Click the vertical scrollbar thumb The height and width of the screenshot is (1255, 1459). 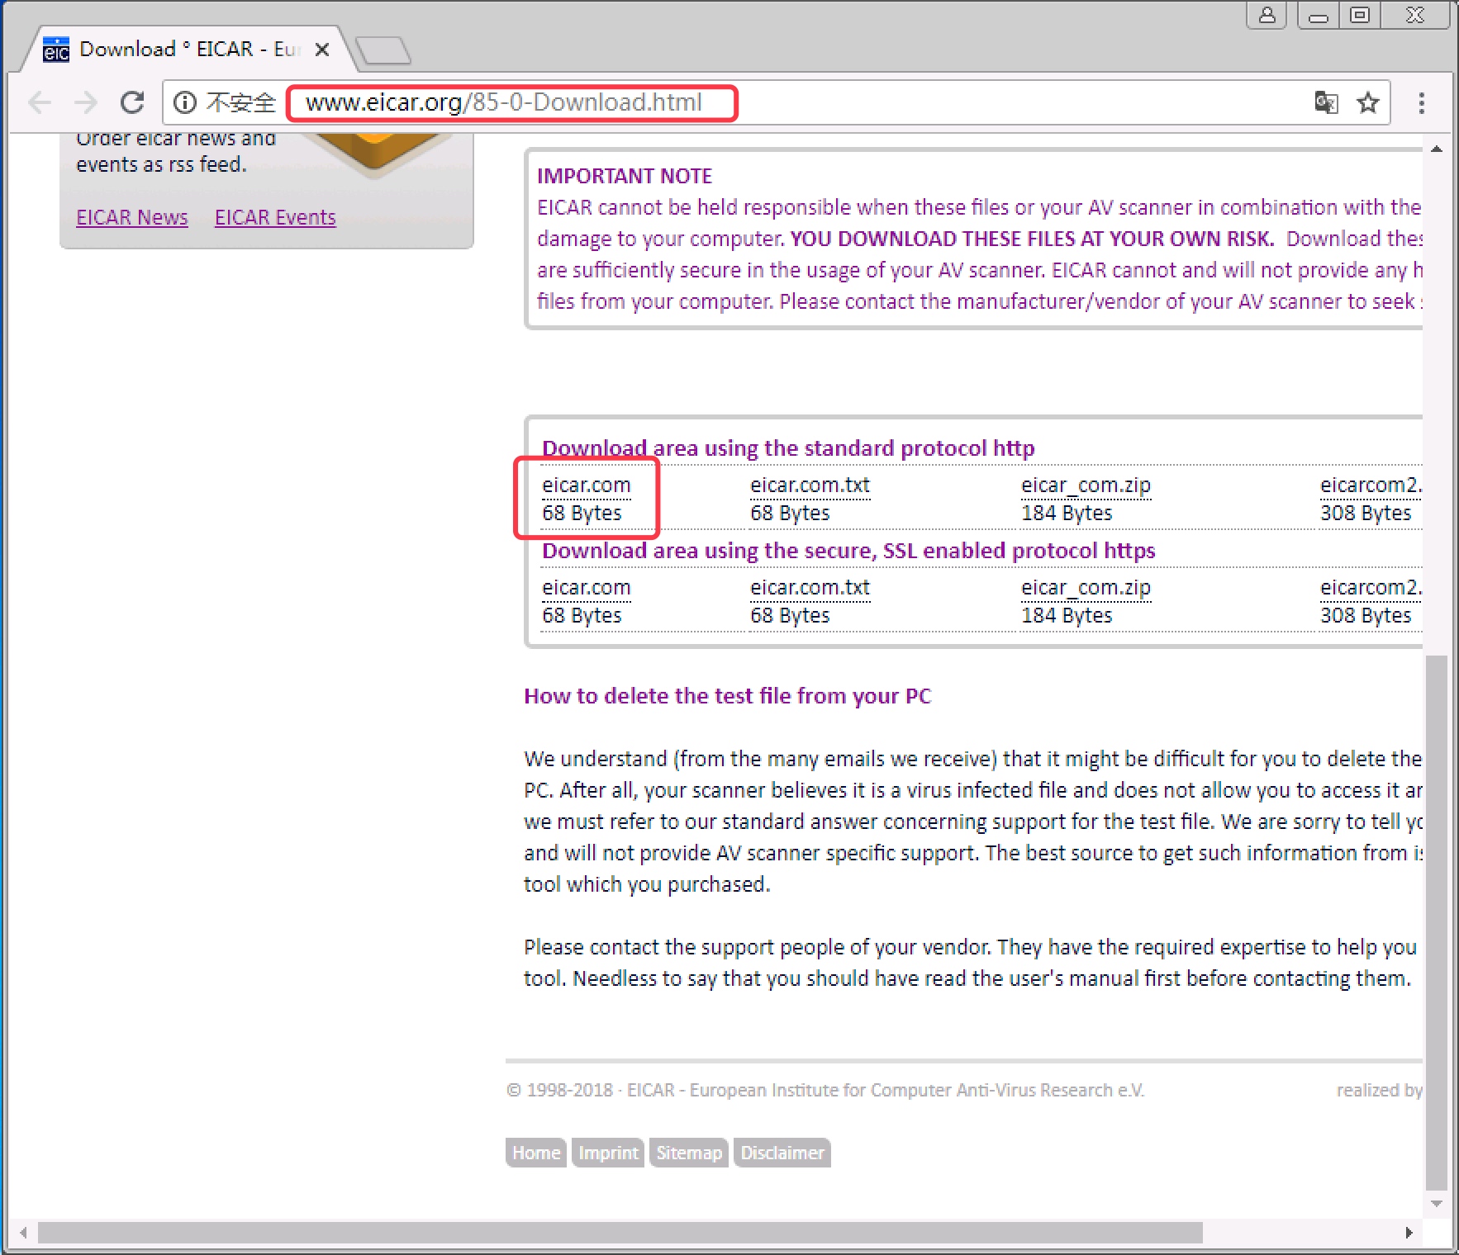click(1437, 923)
